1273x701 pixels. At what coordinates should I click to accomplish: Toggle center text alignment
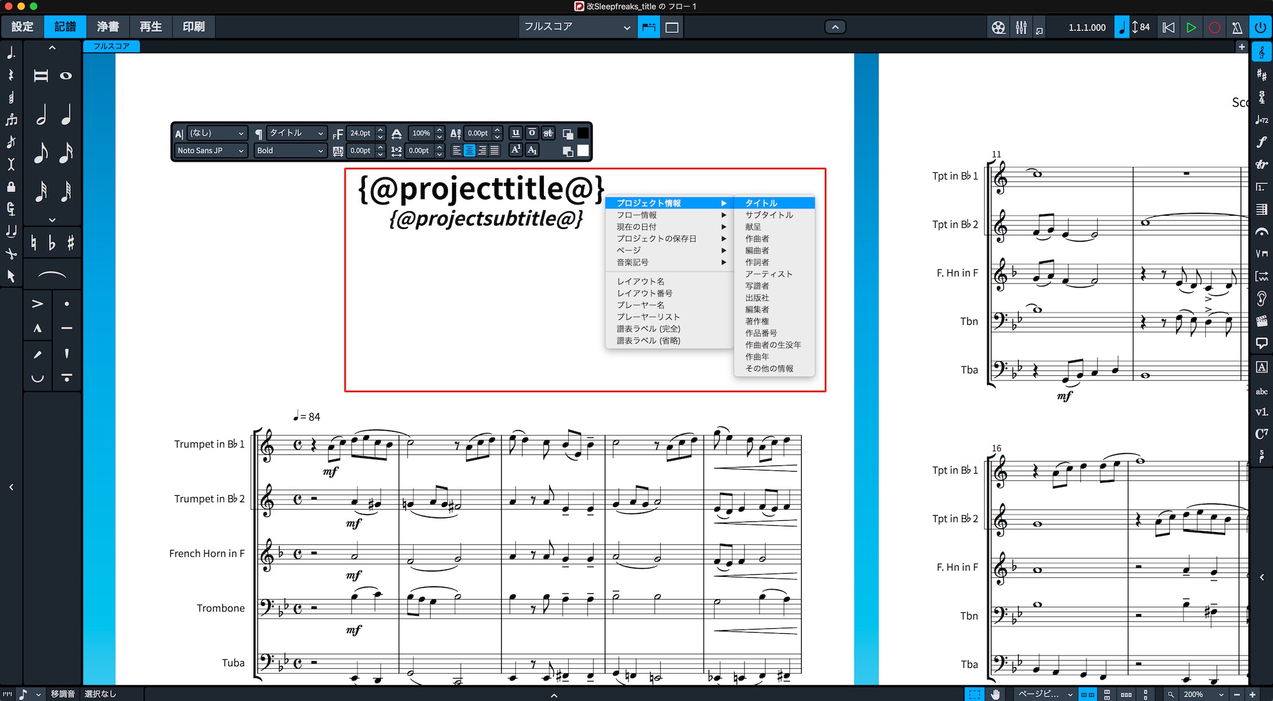coord(470,150)
